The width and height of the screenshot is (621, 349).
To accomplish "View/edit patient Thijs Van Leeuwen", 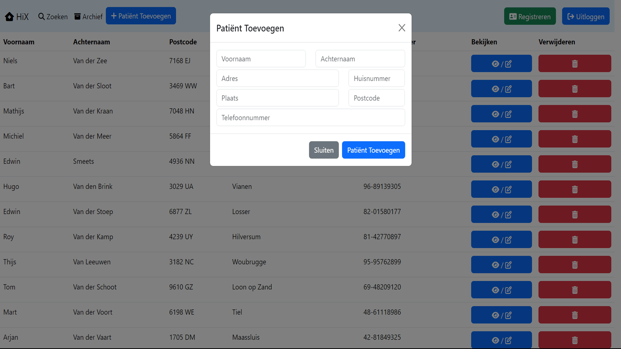I will click(x=501, y=265).
